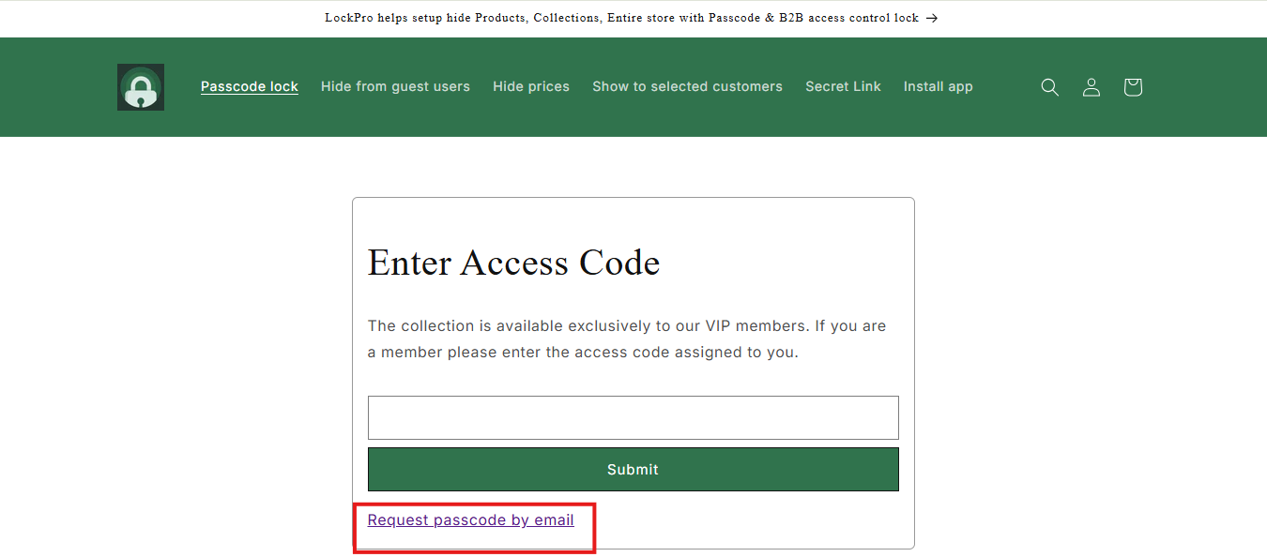
Task: Open the Install app menu link
Action: click(x=939, y=86)
